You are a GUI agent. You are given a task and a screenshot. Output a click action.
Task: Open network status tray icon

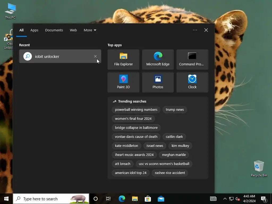[x=231, y=199]
